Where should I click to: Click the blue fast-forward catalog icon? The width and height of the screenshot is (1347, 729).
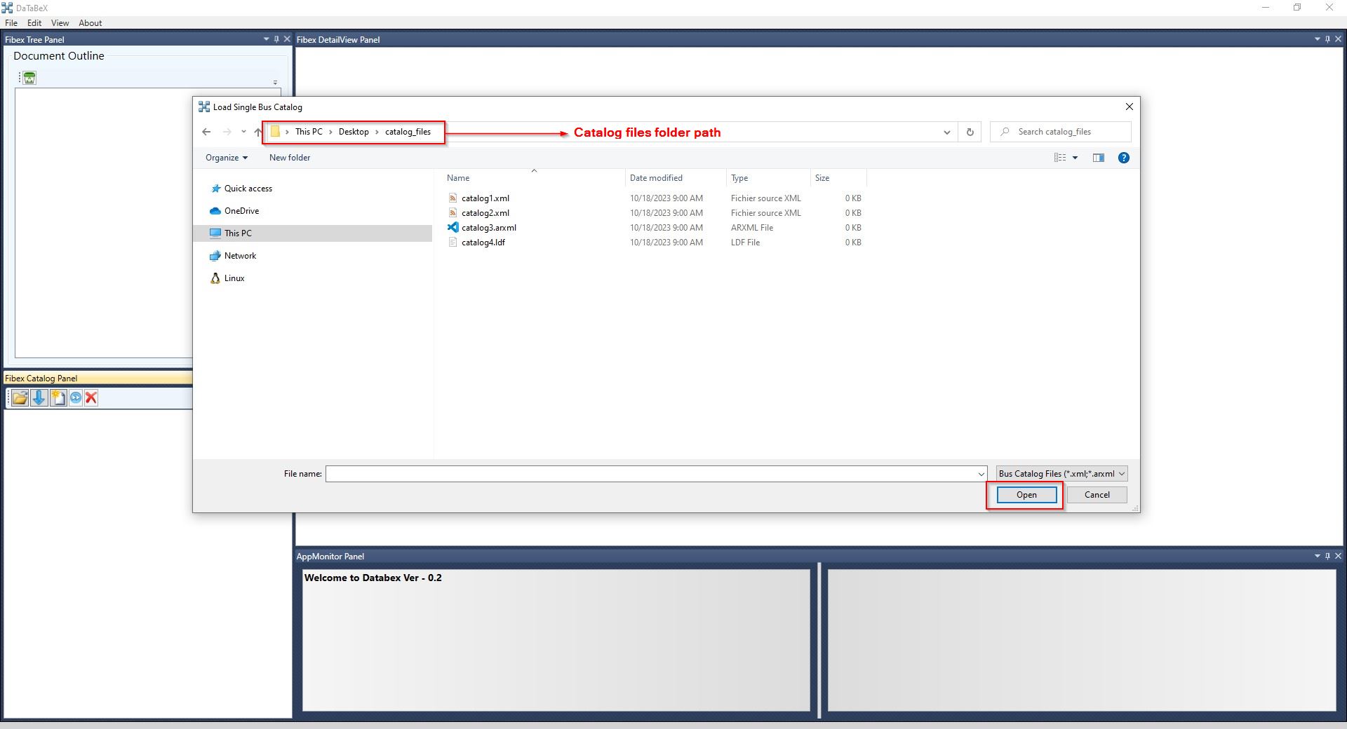pos(76,398)
